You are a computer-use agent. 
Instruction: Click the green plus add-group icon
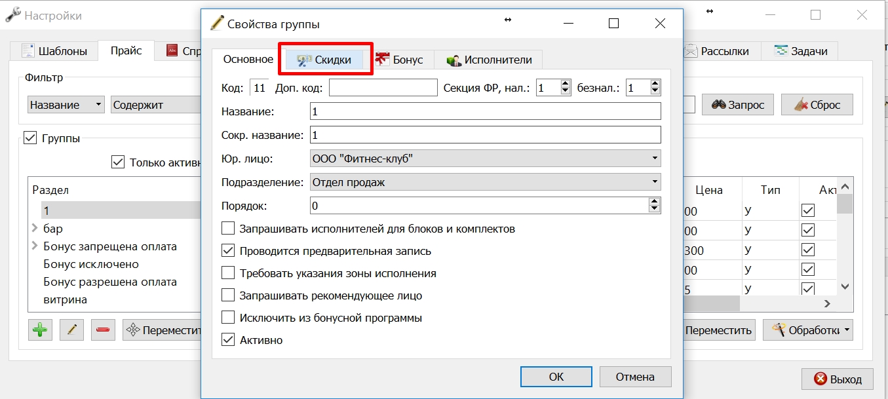pyautogui.click(x=41, y=330)
